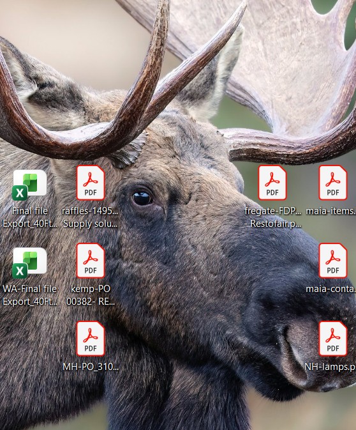Viewport: 356px width, 430px height.
Task: Click the "WA-Final file Export_40Ft..." name label
Action: [x=30, y=295]
